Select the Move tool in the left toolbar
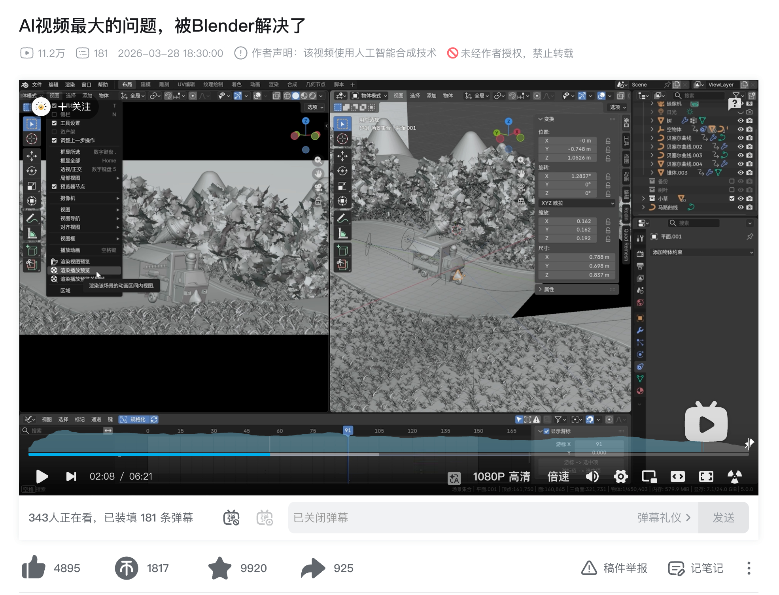The height and width of the screenshot is (595, 779). [x=32, y=156]
